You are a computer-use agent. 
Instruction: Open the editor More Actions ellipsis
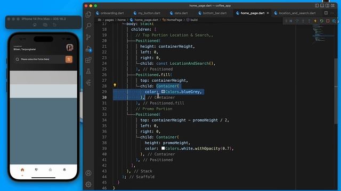pos(332,13)
